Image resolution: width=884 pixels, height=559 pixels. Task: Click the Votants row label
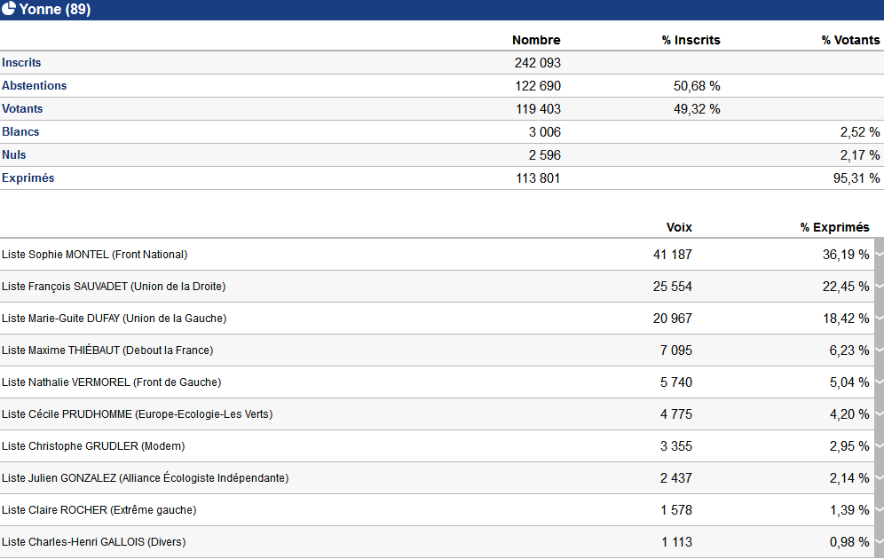point(22,109)
